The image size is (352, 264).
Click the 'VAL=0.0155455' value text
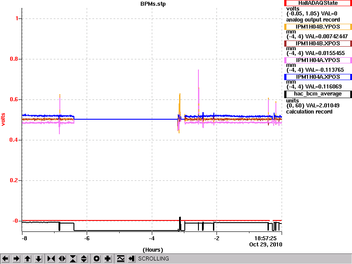point(325,53)
